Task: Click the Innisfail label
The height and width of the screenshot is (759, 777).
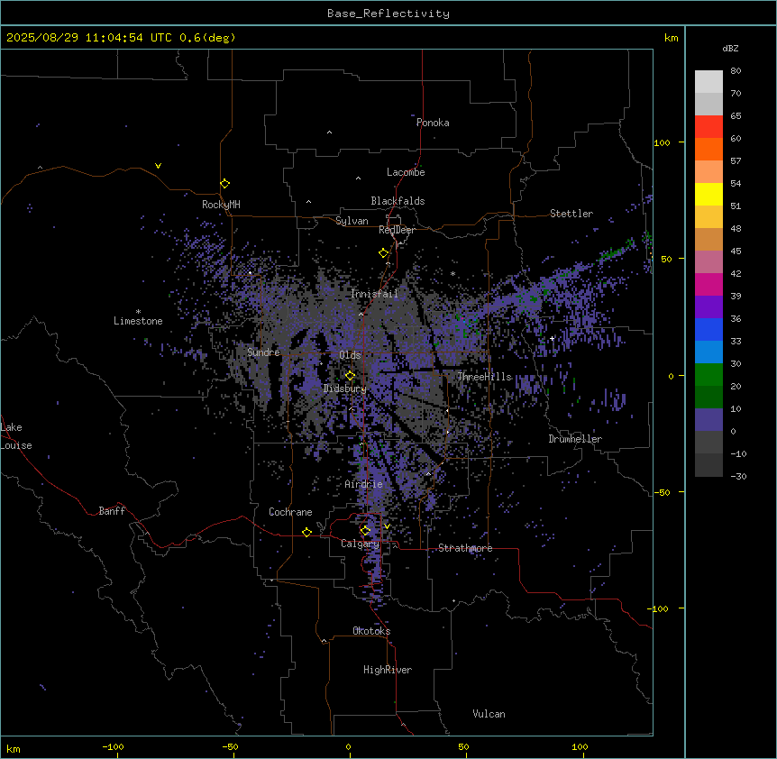Action: (374, 294)
